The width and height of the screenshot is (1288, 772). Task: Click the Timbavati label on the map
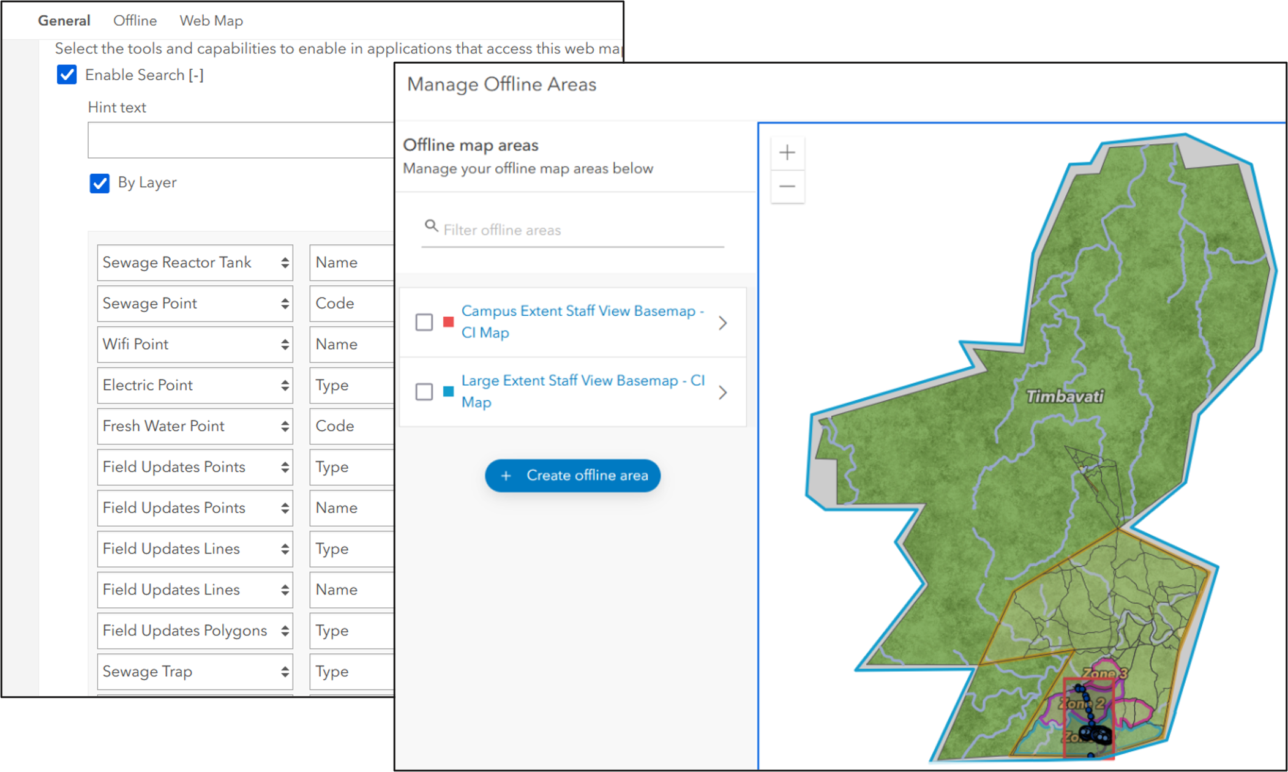pyautogui.click(x=1065, y=397)
